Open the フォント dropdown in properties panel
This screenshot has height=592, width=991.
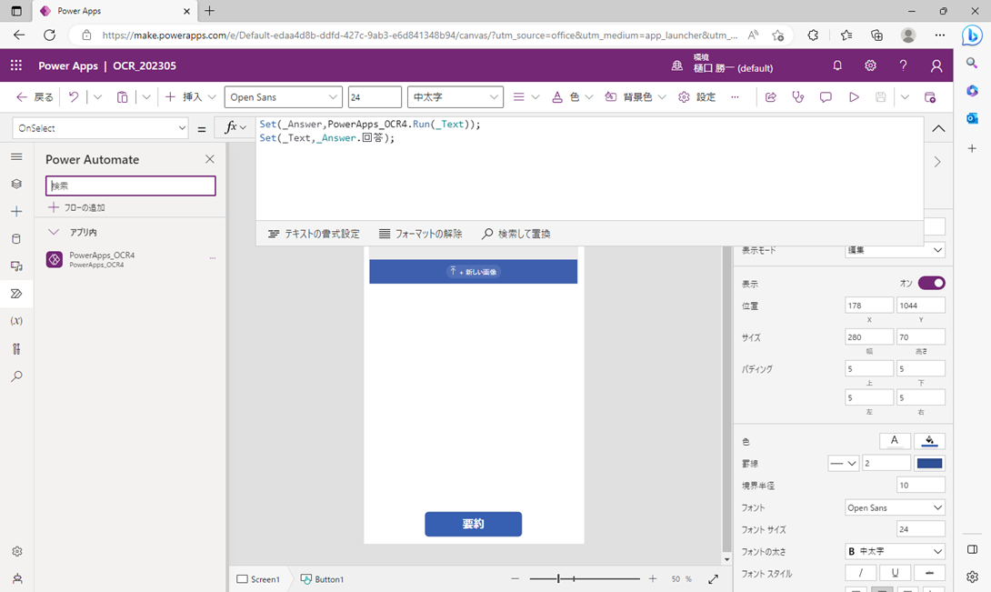pyautogui.click(x=895, y=507)
